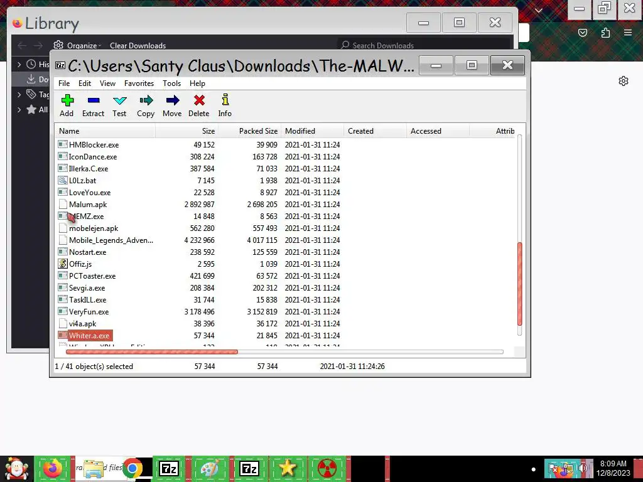Open the File menu in 7-Zip
The height and width of the screenshot is (482, 643).
(x=64, y=83)
